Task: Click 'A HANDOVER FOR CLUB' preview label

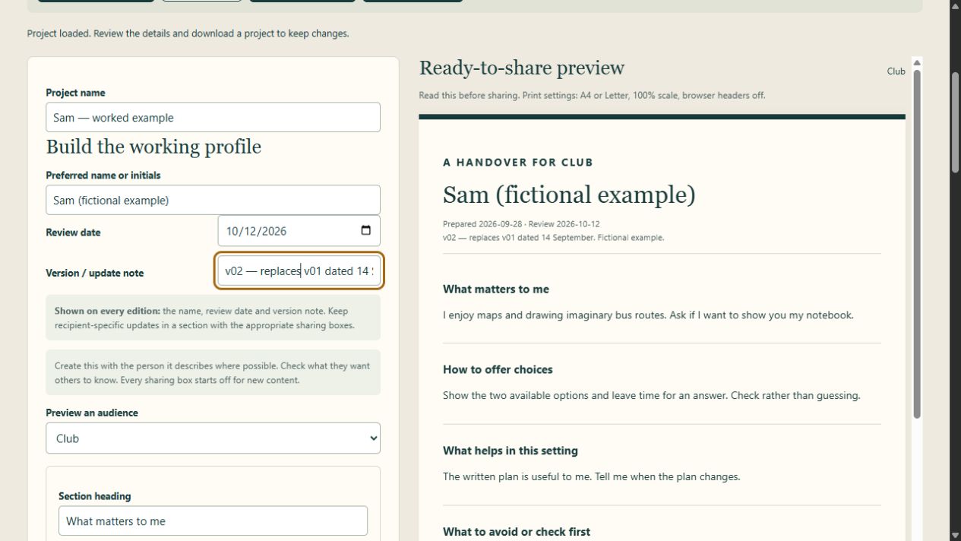Action: 518,163
